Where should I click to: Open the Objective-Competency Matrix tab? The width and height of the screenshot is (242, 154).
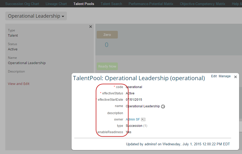[x=202, y=4]
